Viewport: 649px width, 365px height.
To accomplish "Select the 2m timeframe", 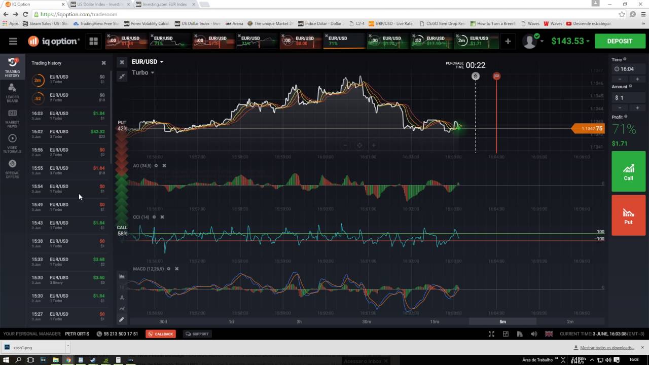I will (x=570, y=321).
